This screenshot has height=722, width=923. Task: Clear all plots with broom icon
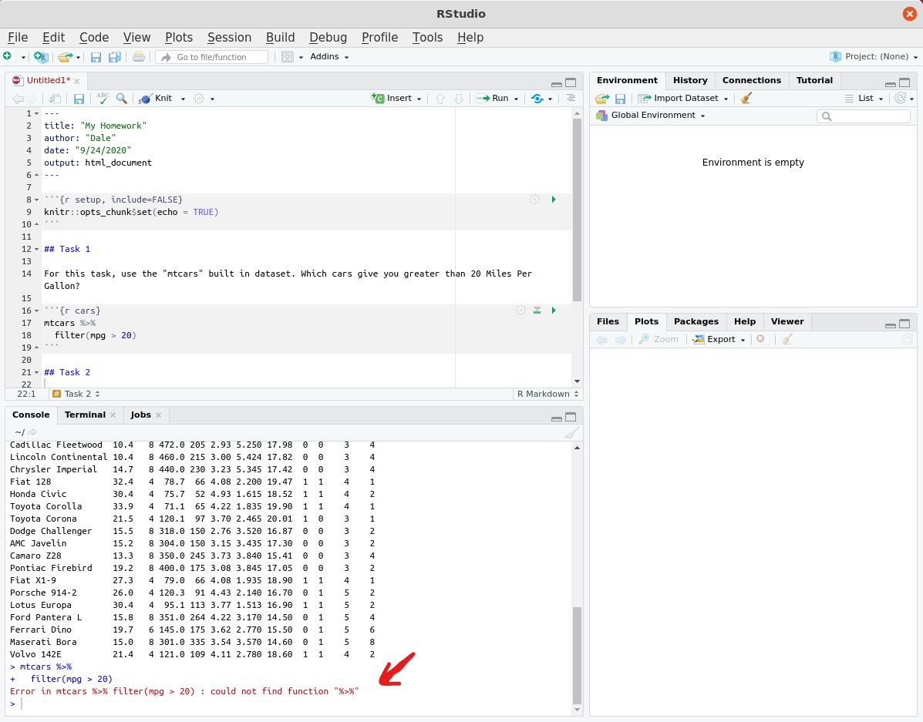787,339
